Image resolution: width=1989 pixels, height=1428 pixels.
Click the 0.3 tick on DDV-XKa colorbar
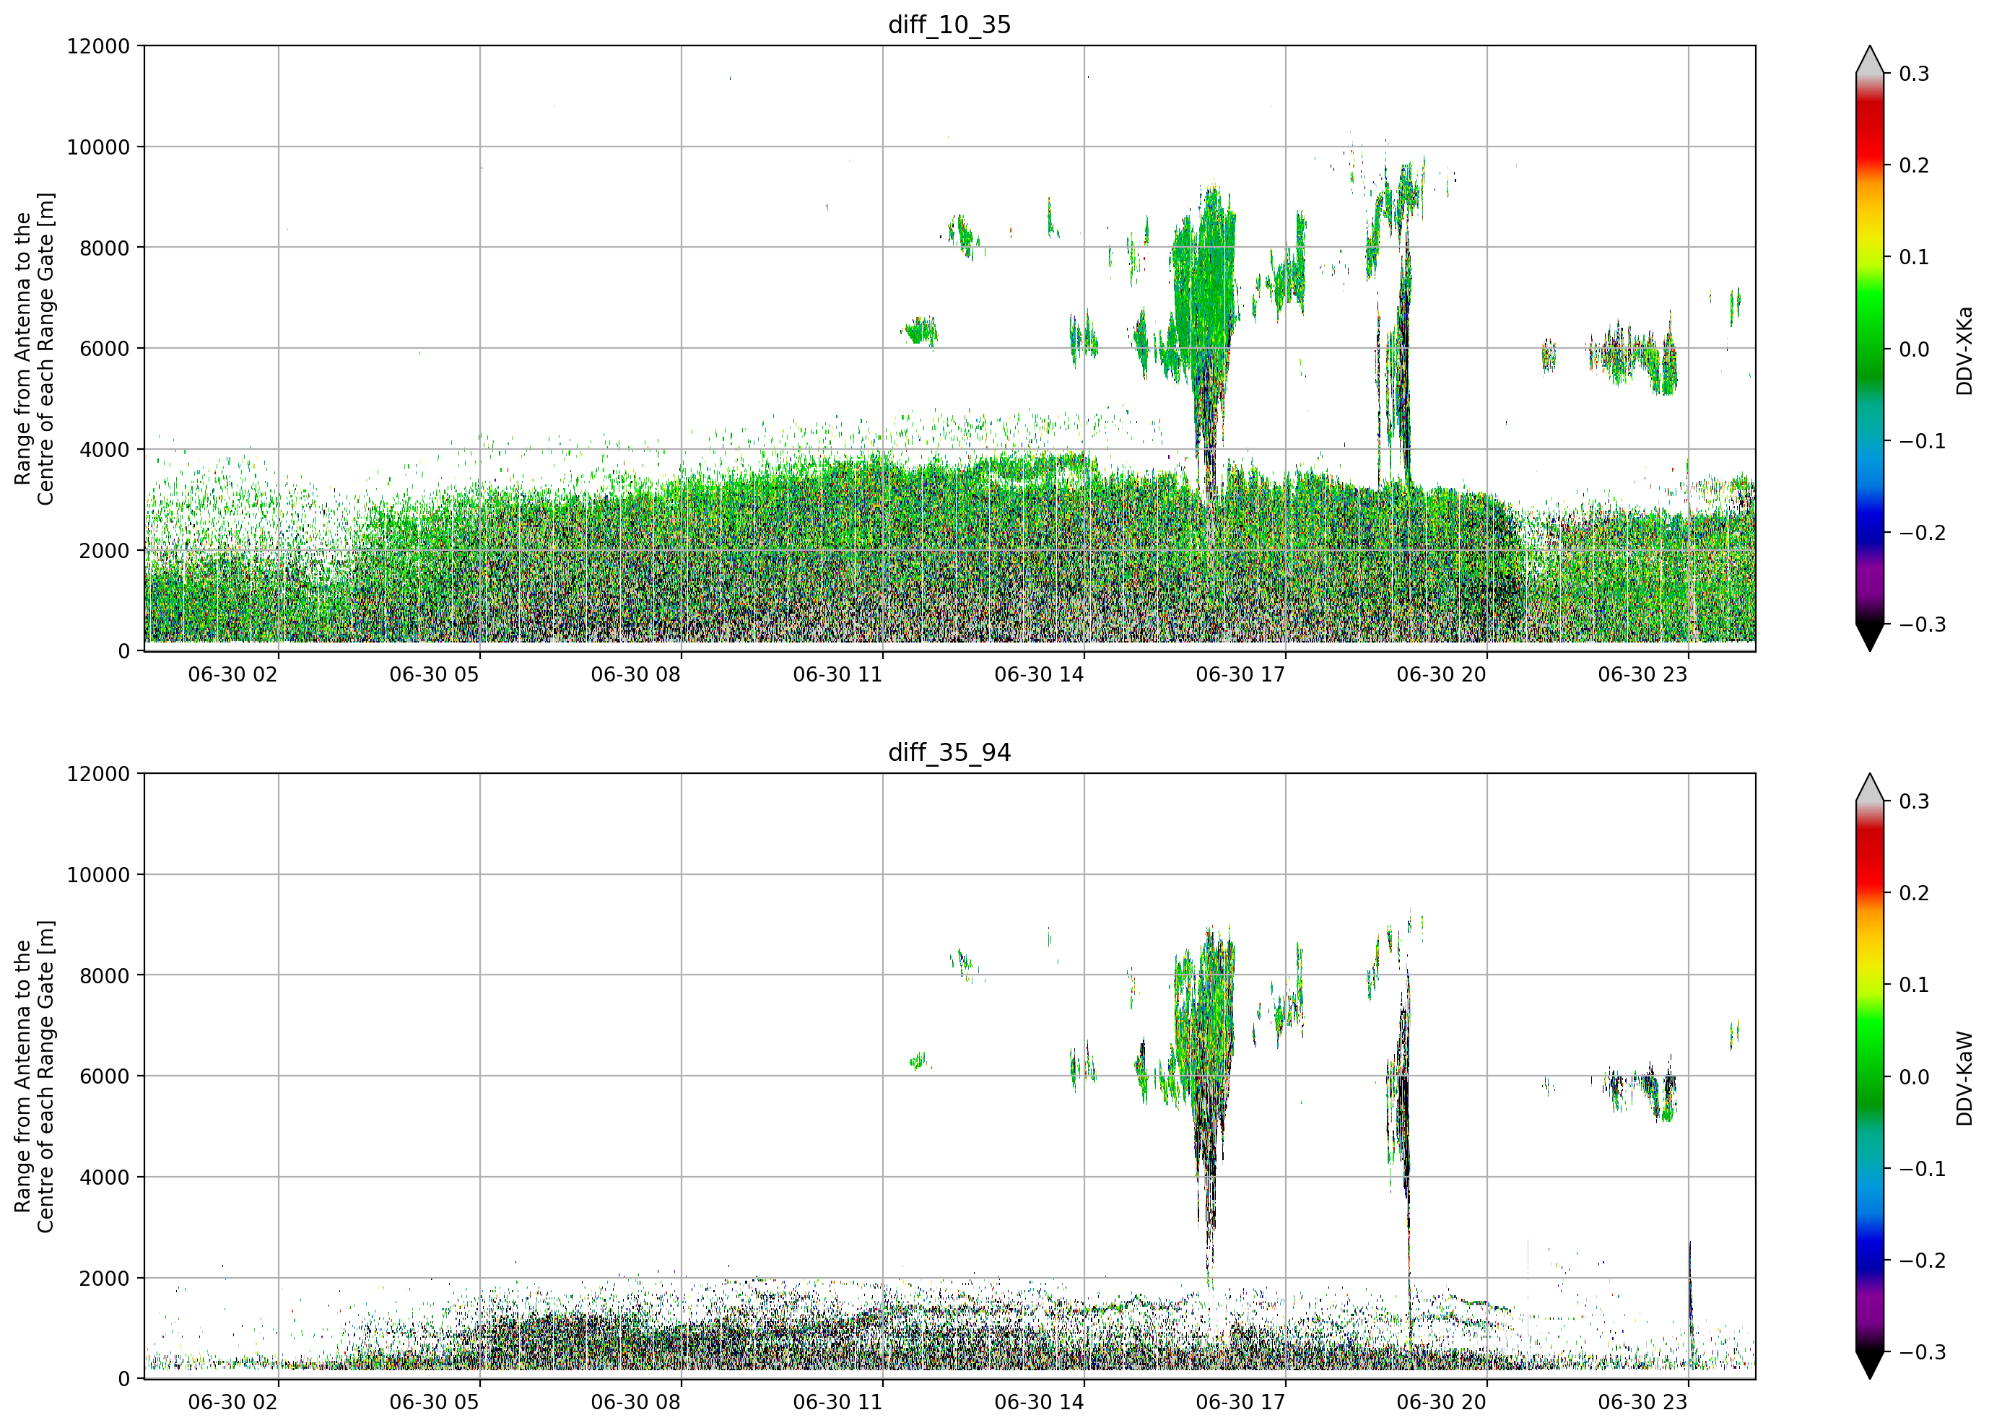coord(1915,74)
